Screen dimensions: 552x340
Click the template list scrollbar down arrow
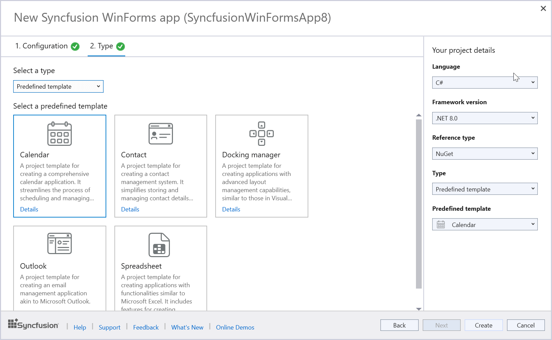tap(419, 309)
